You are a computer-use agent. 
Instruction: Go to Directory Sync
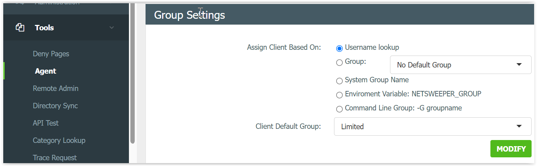point(55,106)
